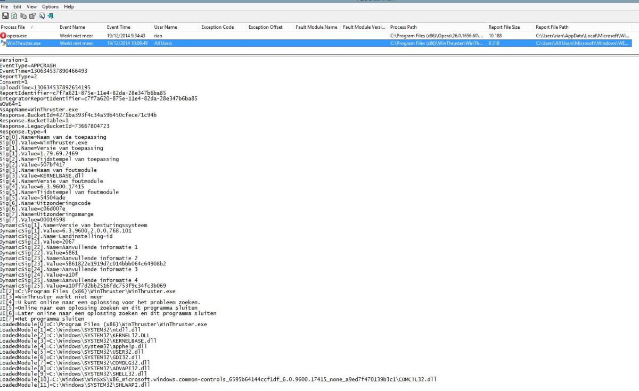Image resolution: width=639 pixels, height=391 pixels.
Task: Click the 'UI[7]=Het programma sluiten' line
Action: pyautogui.click(x=42, y=318)
